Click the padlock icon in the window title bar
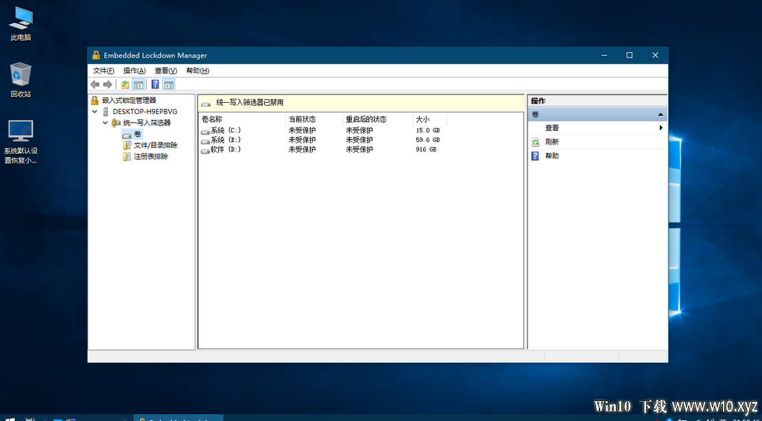Image resolution: width=762 pixels, height=421 pixels. pos(96,56)
